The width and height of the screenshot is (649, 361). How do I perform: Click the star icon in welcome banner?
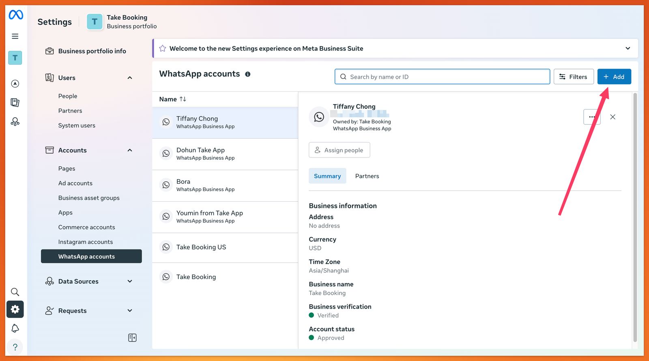point(163,48)
